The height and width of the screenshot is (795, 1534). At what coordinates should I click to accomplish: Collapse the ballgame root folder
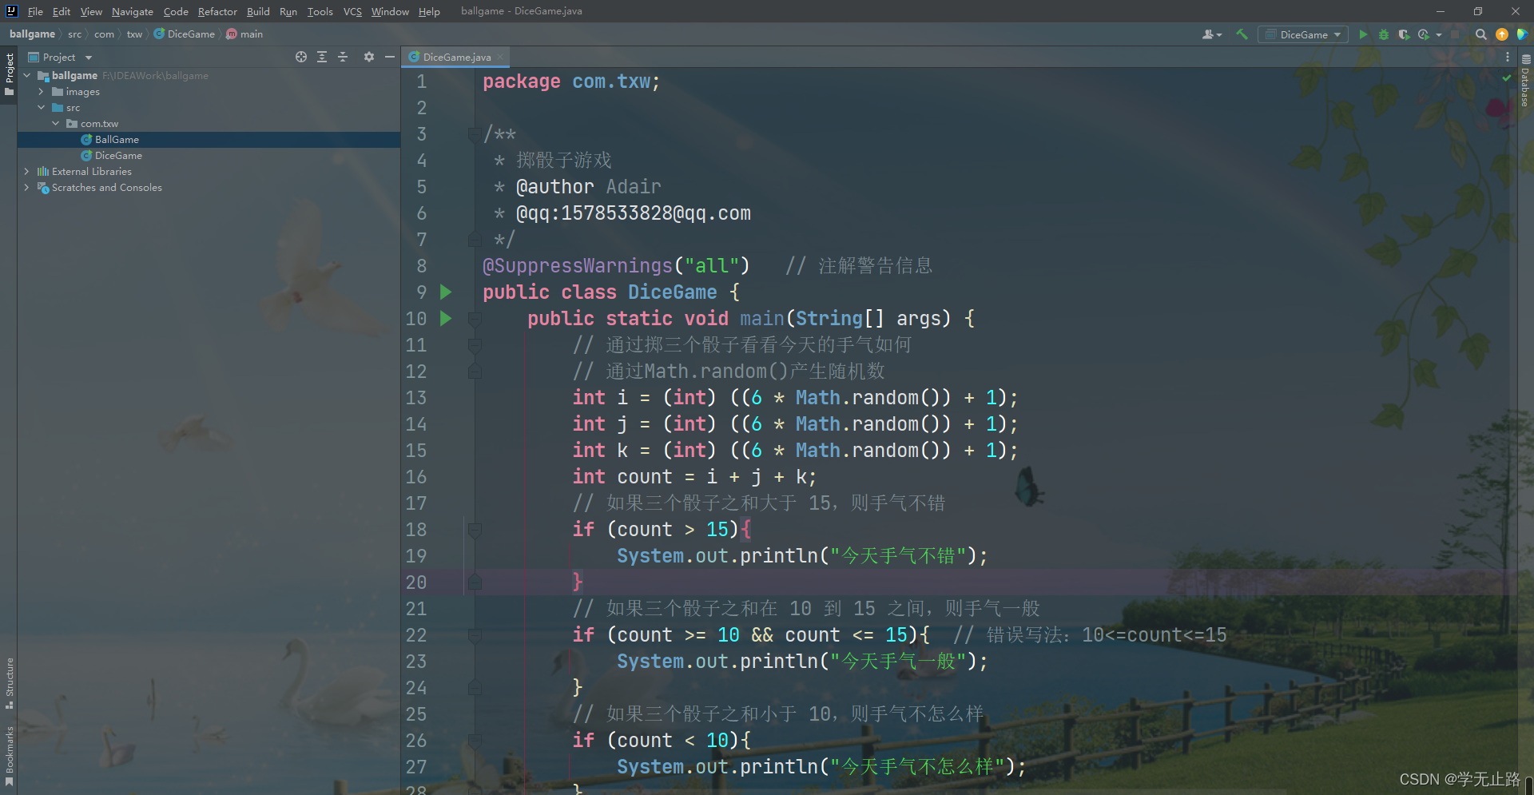click(27, 75)
